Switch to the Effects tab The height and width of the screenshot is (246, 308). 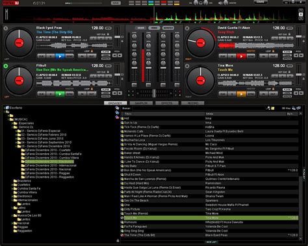click(167, 103)
